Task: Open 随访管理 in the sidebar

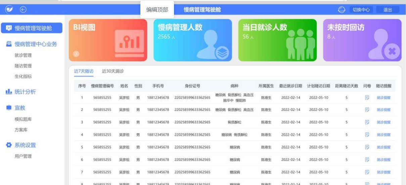Action: (23, 66)
